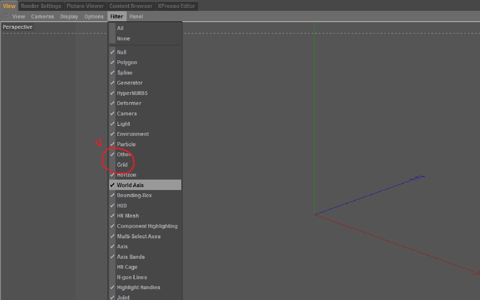Viewport: 480px width, 300px height.
Task: Toggle the Horizon filter off
Action: pos(127,175)
